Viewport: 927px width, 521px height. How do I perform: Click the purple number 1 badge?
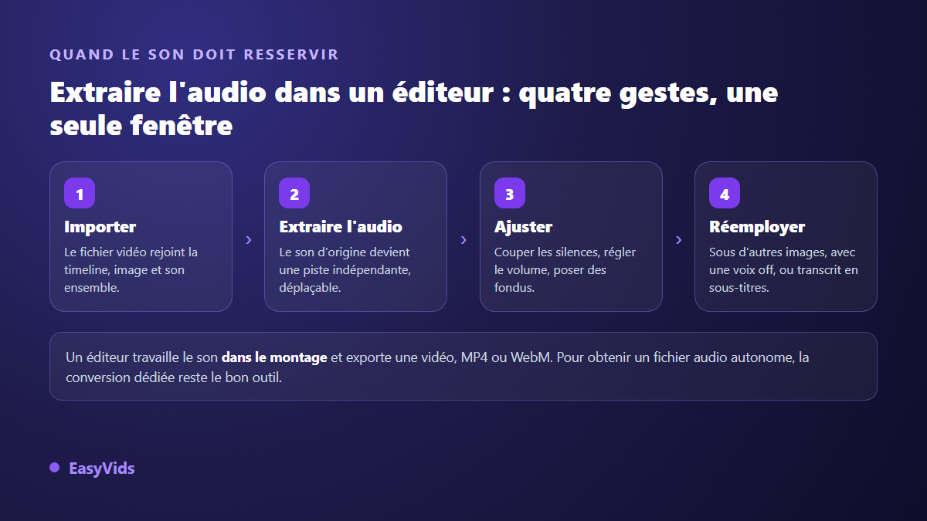[80, 193]
